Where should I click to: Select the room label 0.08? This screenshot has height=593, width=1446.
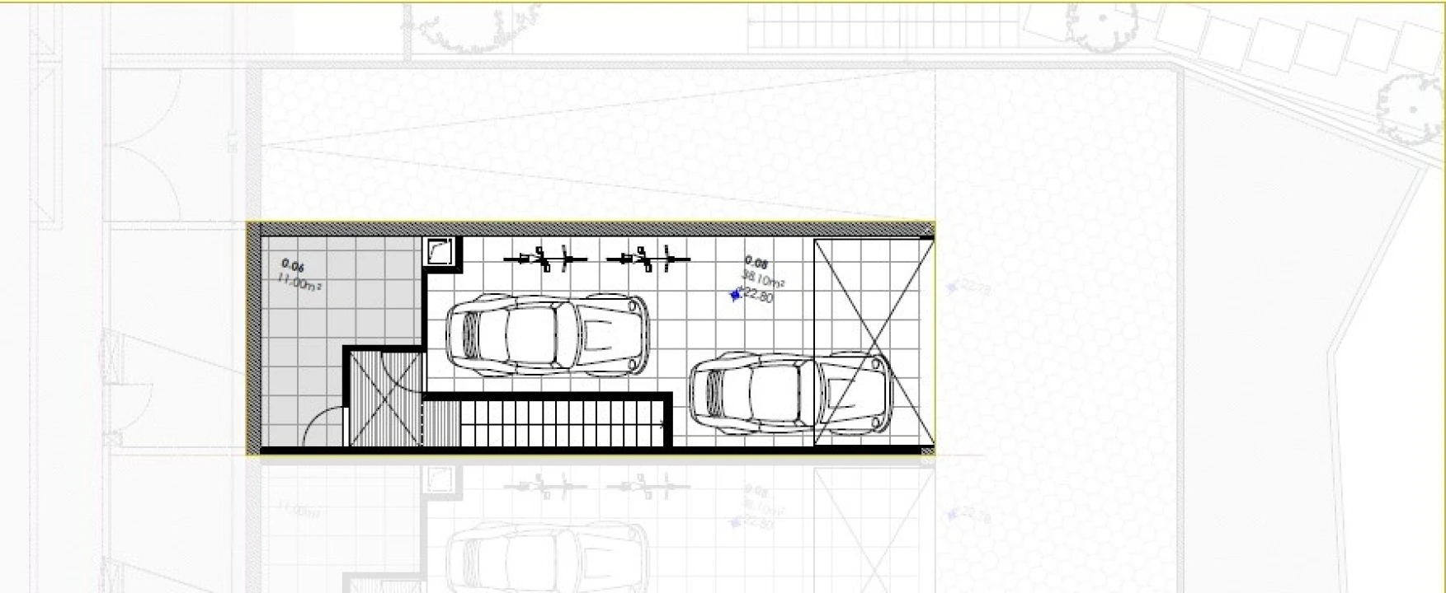pos(756,264)
